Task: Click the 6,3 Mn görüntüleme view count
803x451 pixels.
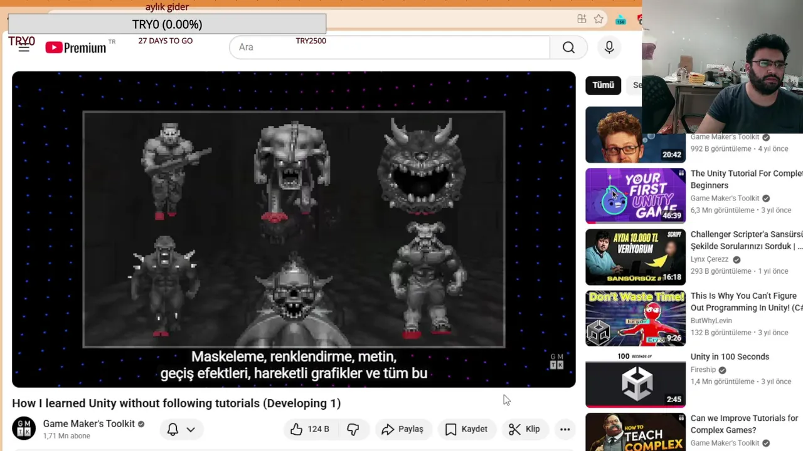Action: pyautogui.click(x=723, y=210)
